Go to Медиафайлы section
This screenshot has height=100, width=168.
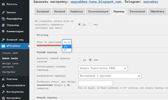(x=15, y=19)
